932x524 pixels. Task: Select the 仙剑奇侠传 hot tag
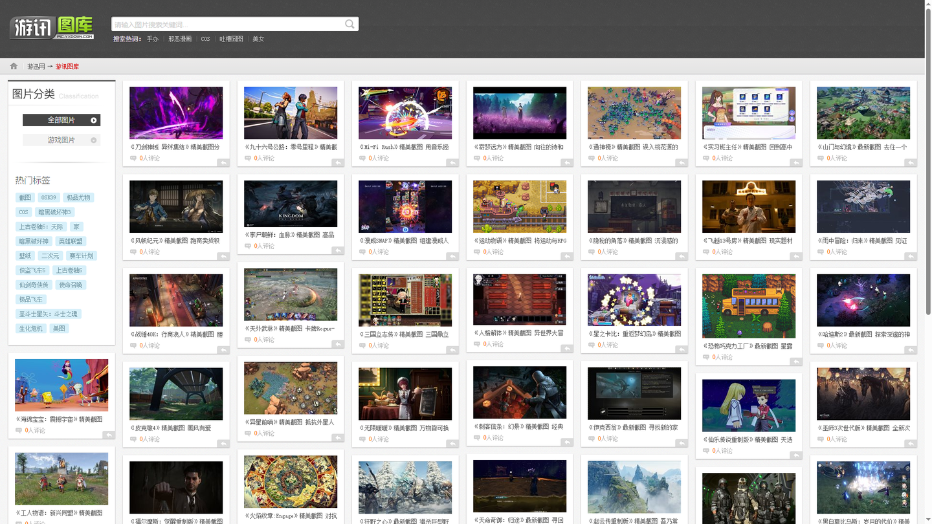(x=34, y=285)
